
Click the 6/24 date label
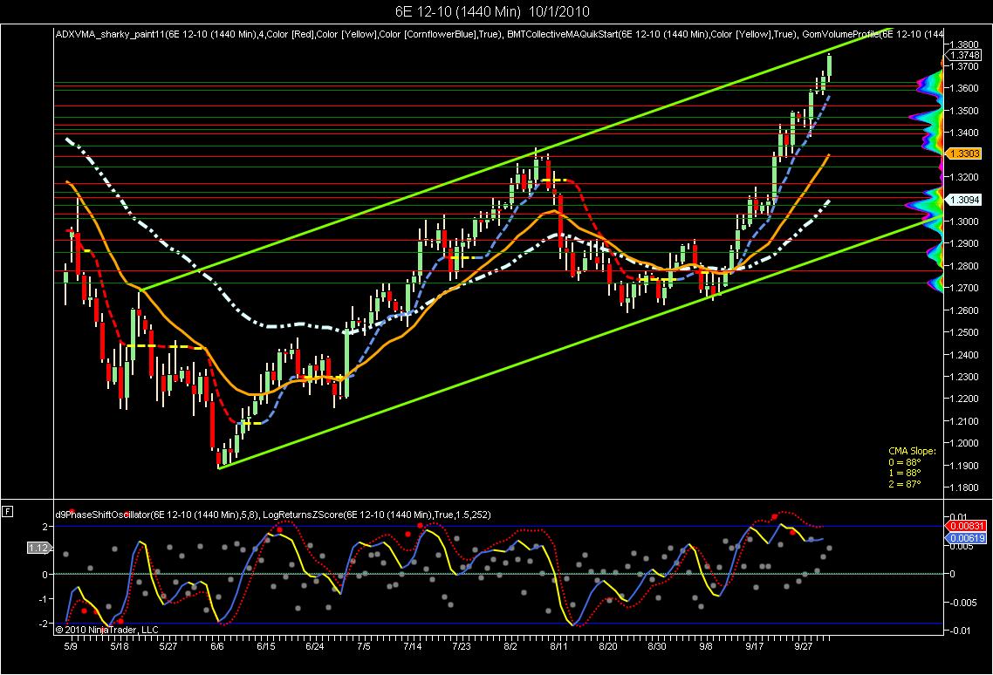point(315,646)
